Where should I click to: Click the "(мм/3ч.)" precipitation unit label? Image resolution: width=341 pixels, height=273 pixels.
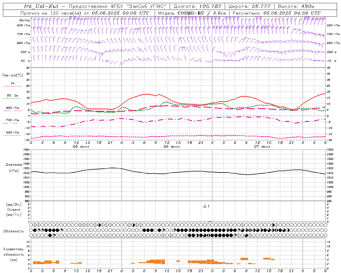click(14, 204)
